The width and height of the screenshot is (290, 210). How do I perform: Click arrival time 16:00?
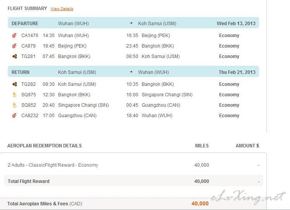(x=132, y=95)
